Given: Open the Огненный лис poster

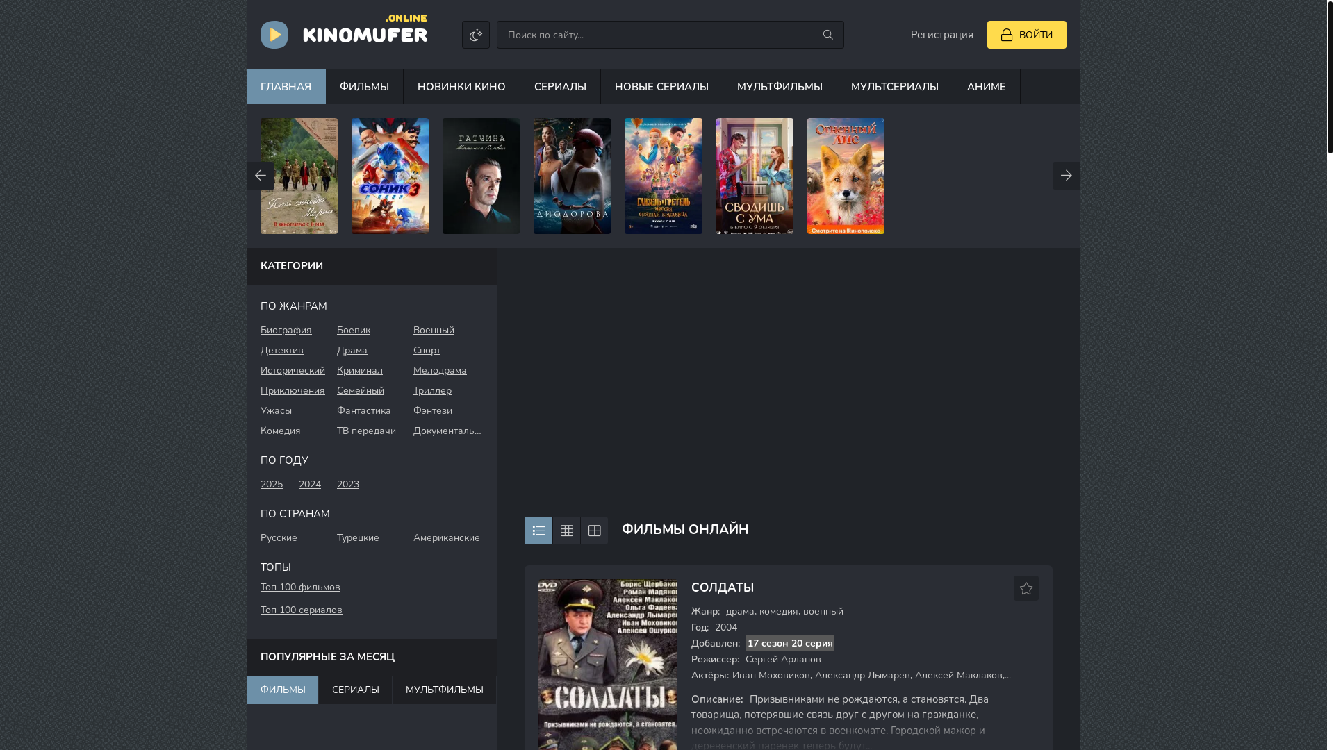Looking at the screenshot, I should (x=846, y=176).
